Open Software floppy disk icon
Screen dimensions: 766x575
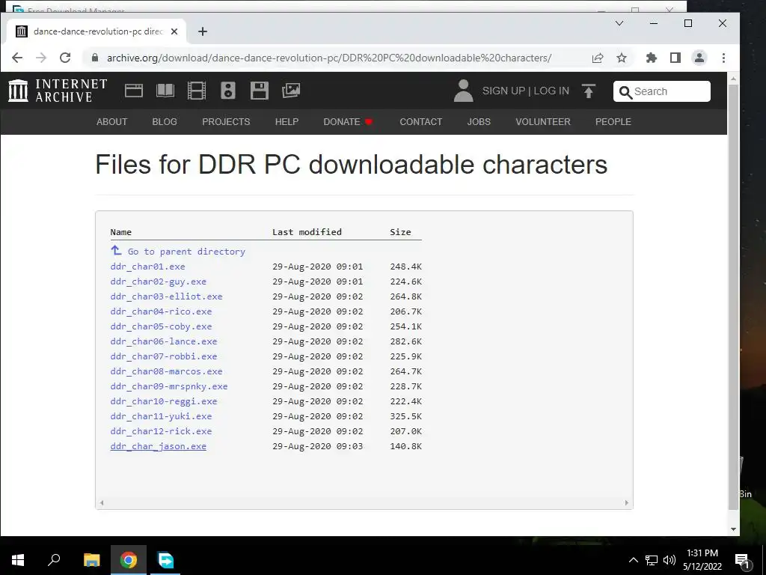pos(260,91)
